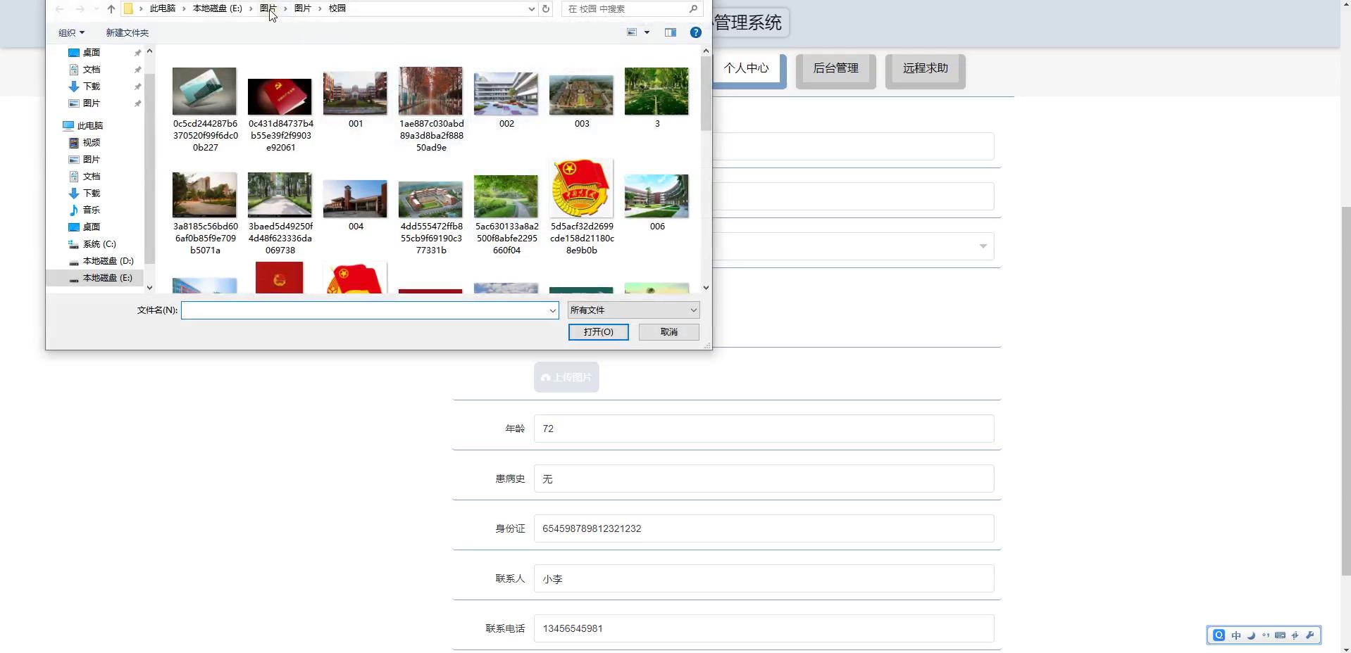
Task: Change the view layout icon
Action: (632, 32)
